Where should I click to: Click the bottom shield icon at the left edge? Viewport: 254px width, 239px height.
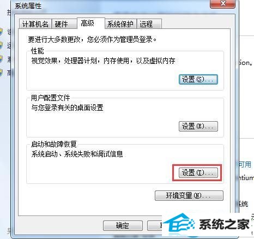(x=1, y=73)
